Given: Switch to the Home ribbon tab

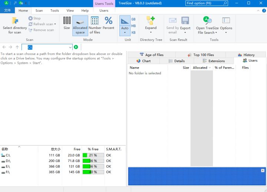Looking at the screenshot, I should (x=23, y=10).
